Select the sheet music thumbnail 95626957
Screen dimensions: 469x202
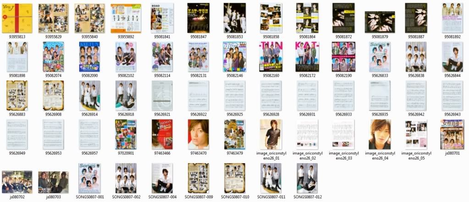[90, 134]
